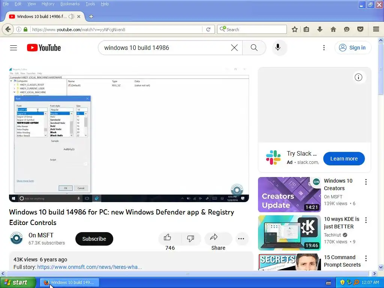Open the Hello chat smiley icon
This screenshot has height=288, width=384.
(x=346, y=29)
